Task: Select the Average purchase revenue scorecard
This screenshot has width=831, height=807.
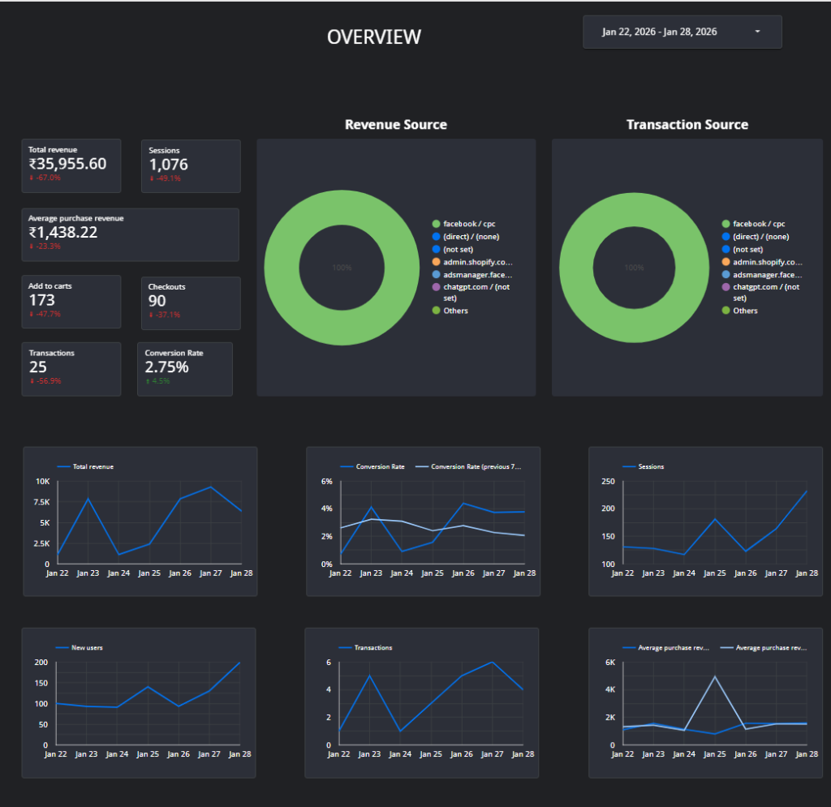Action: pos(130,234)
